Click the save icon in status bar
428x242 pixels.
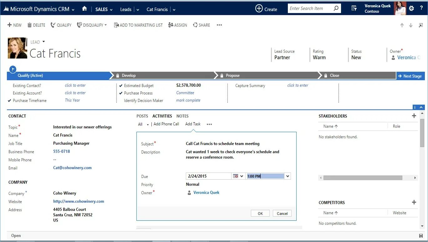tap(421, 236)
